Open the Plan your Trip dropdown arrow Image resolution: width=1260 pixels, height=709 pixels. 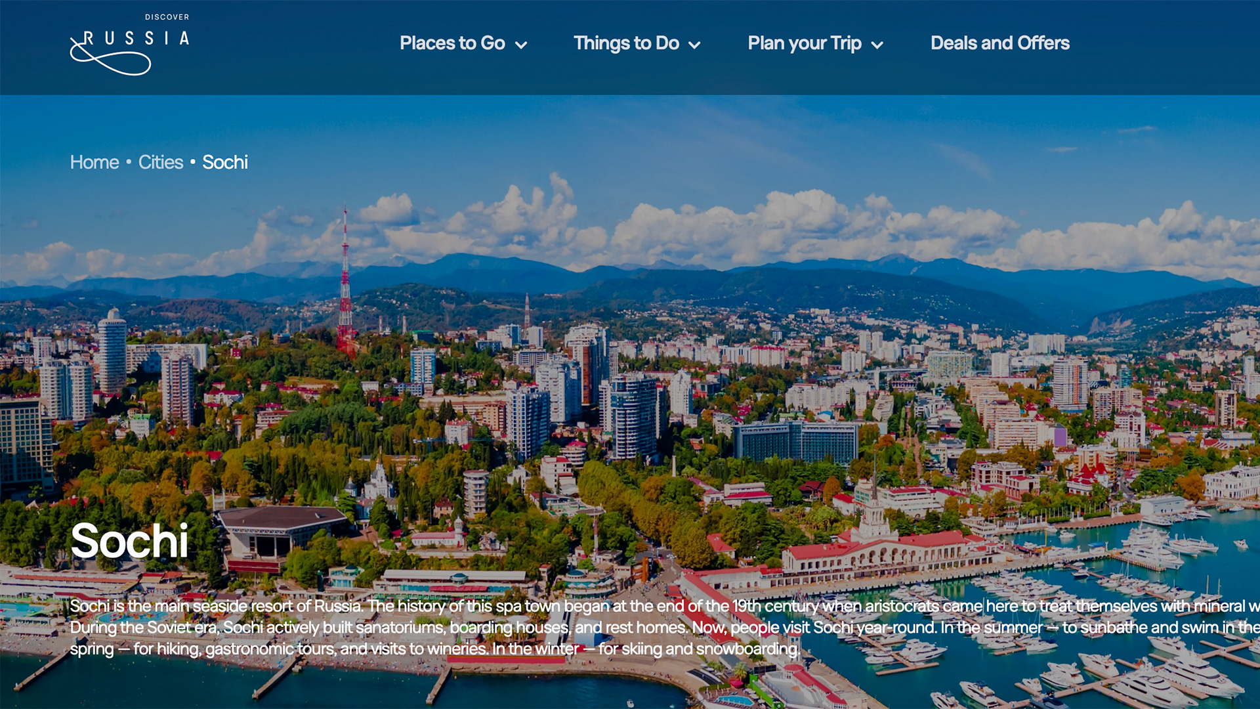coord(877,45)
